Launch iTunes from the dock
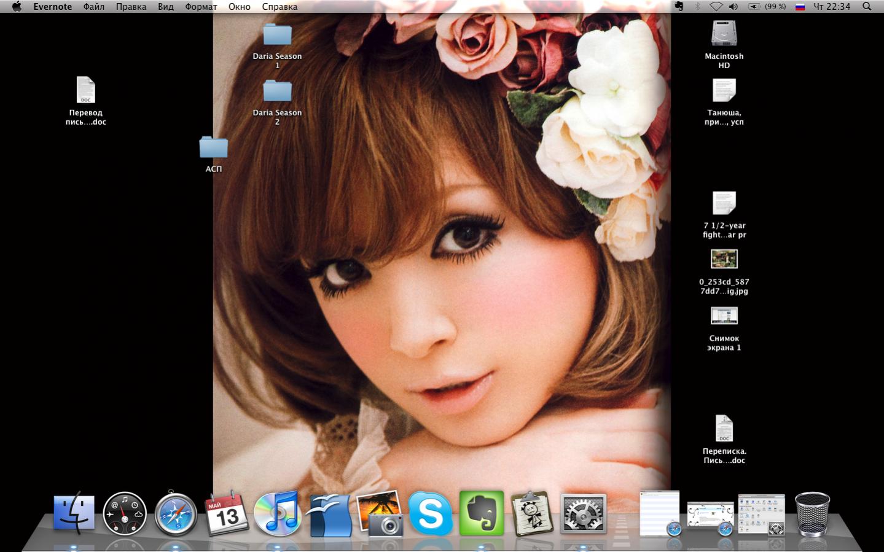 tap(278, 513)
